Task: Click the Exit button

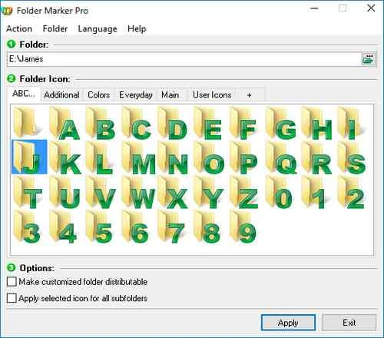Action: coord(349,323)
